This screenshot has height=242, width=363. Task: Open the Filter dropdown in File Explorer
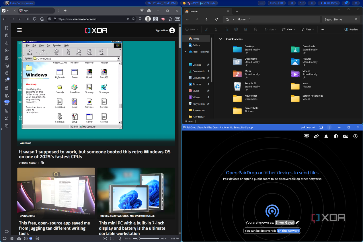(x=307, y=29)
